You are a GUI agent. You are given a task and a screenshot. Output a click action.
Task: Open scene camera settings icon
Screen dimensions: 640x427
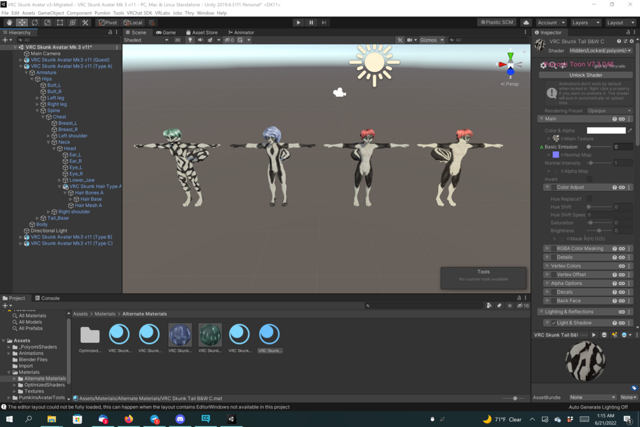(x=410, y=40)
